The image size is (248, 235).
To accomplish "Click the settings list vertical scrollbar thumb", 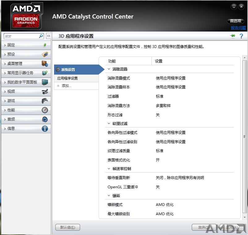I will 245,137.
